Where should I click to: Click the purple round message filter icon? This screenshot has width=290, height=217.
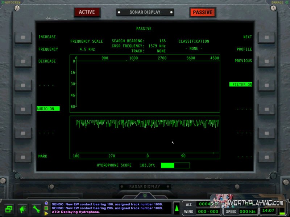click(46, 203)
